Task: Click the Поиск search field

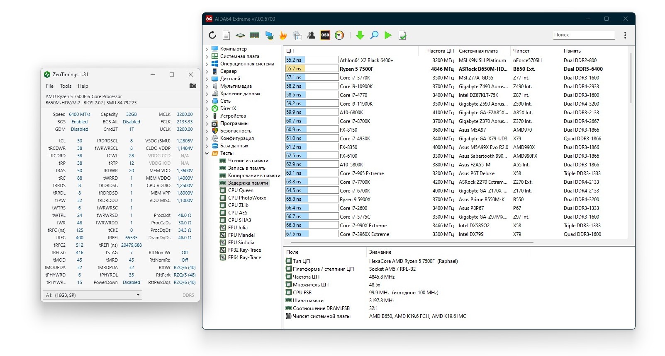Action: tap(584, 35)
